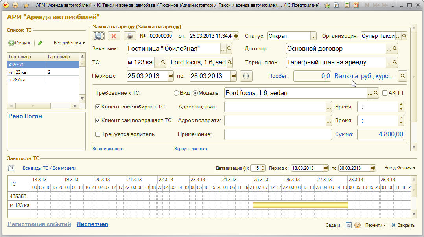Select the 'Вид' radio button
The width and height of the screenshot is (424, 237).
[176, 93]
